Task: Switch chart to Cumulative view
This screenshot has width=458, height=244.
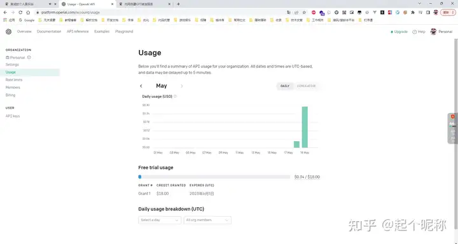Action: click(x=306, y=86)
